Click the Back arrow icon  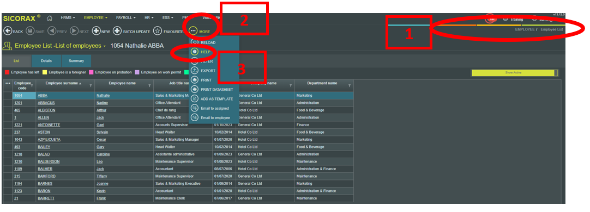pyautogui.click(x=8, y=32)
